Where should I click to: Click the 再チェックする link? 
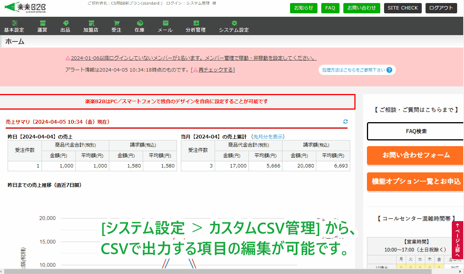click(x=215, y=70)
